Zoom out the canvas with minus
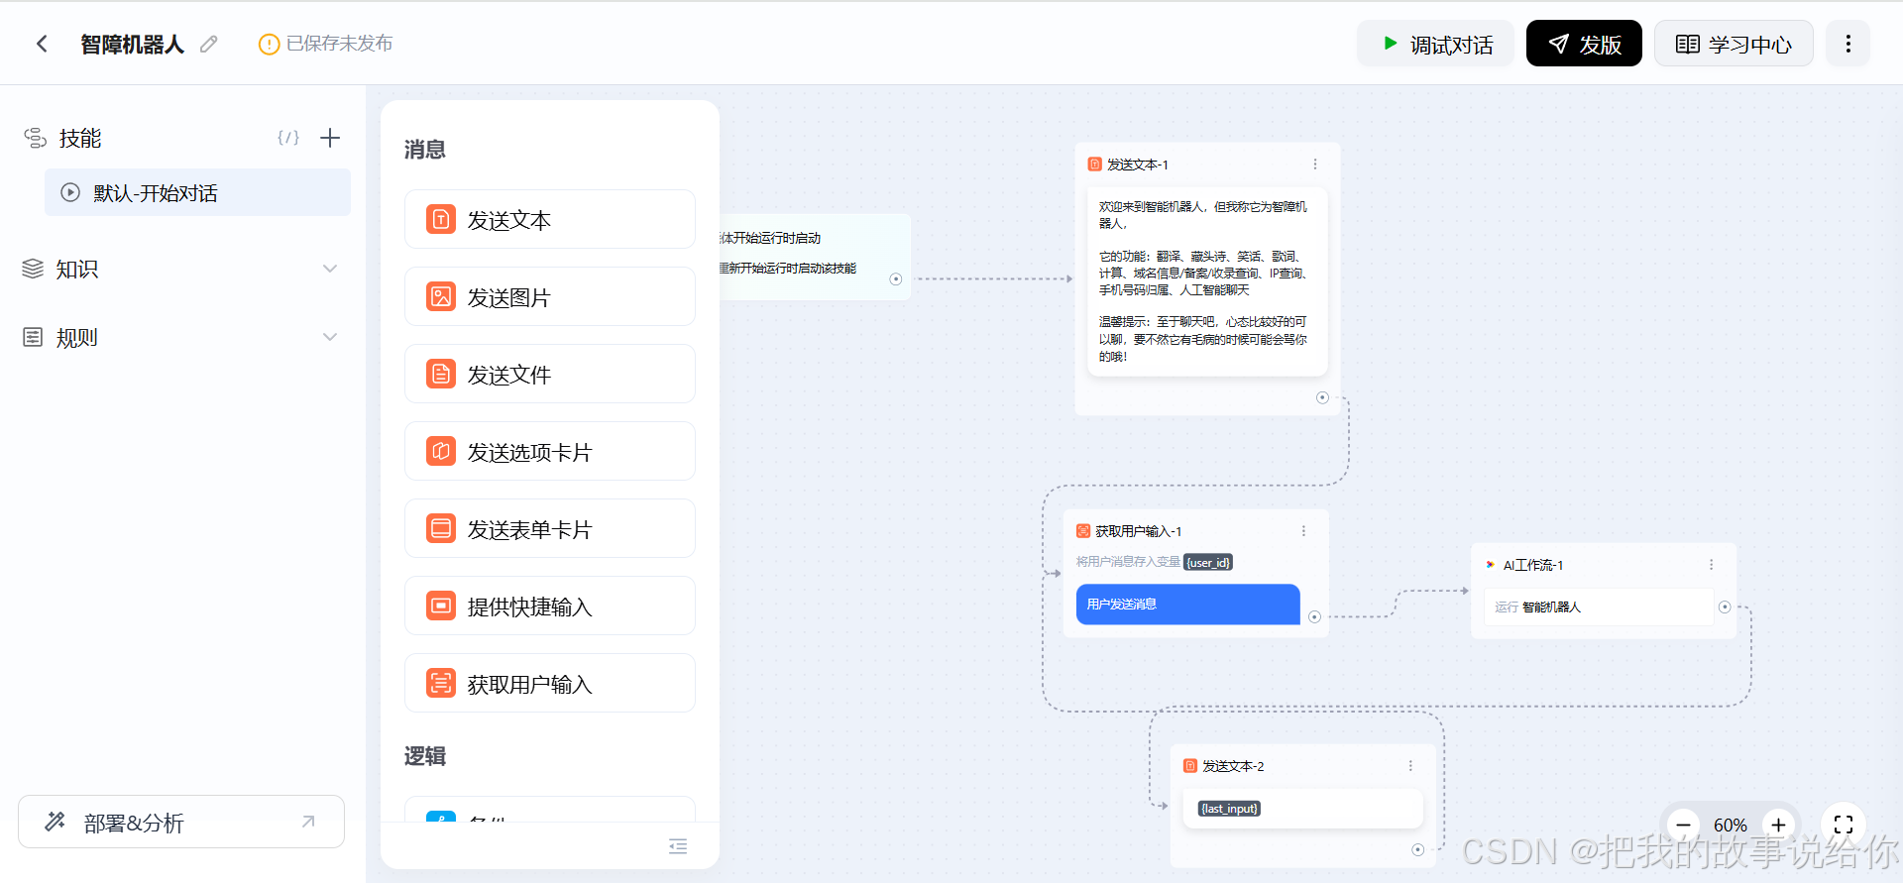Image resolution: width=1903 pixels, height=883 pixels. coord(1683,825)
